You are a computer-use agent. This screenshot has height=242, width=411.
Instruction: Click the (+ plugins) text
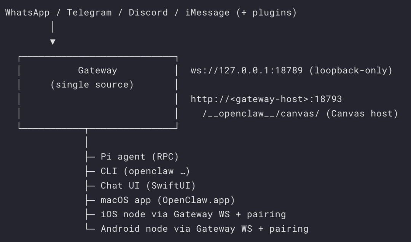tap(266, 12)
